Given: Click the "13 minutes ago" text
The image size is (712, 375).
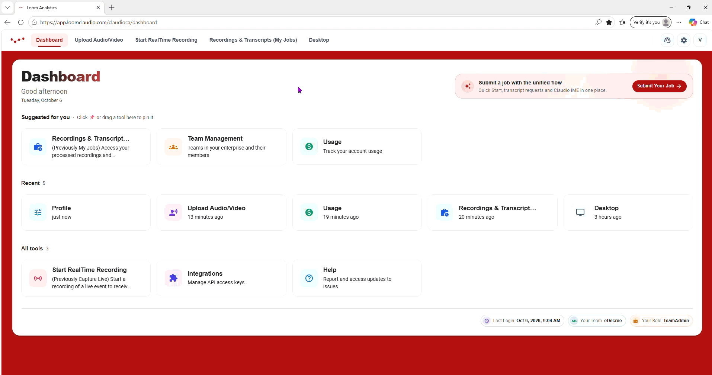Looking at the screenshot, I should (x=205, y=217).
